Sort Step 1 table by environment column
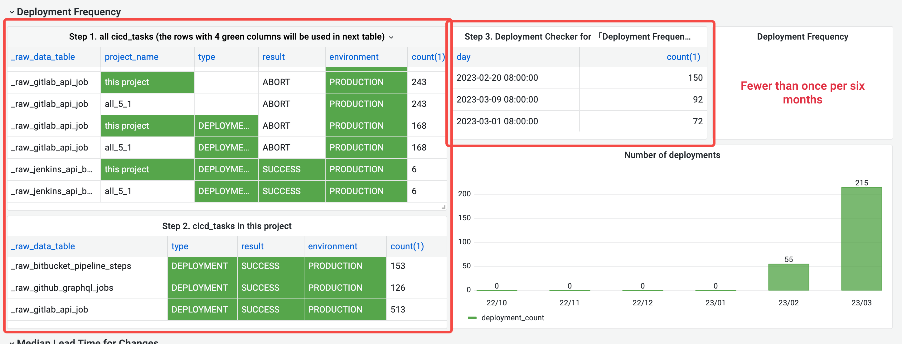The width and height of the screenshot is (902, 344). coord(353,57)
